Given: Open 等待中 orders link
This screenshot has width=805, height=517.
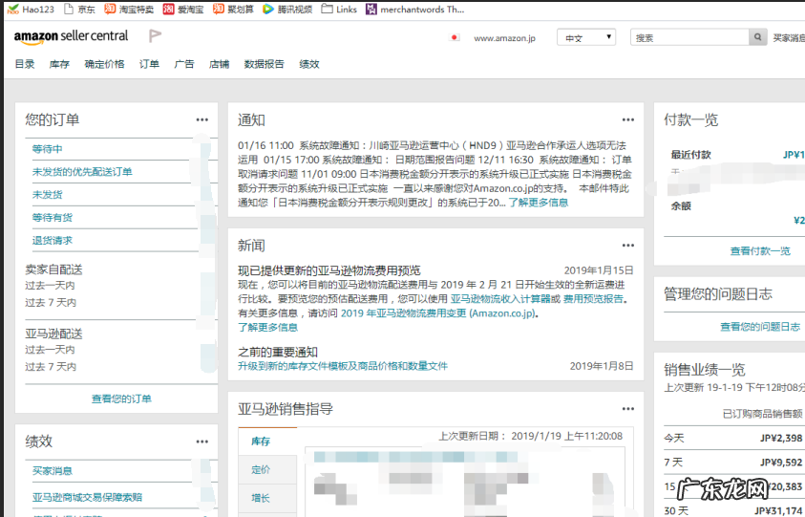Looking at the screenshot, I should 47,149.
